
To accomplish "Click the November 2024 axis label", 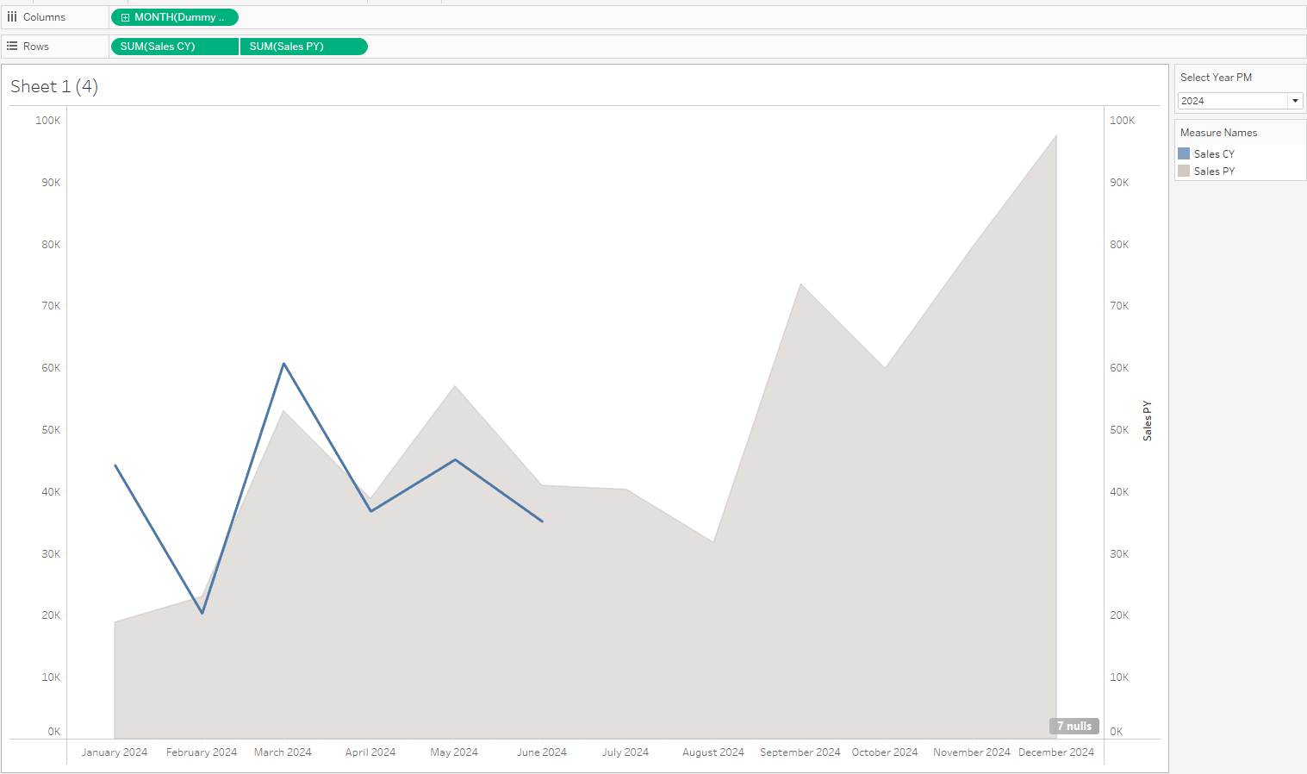I will tap(972, 752).
